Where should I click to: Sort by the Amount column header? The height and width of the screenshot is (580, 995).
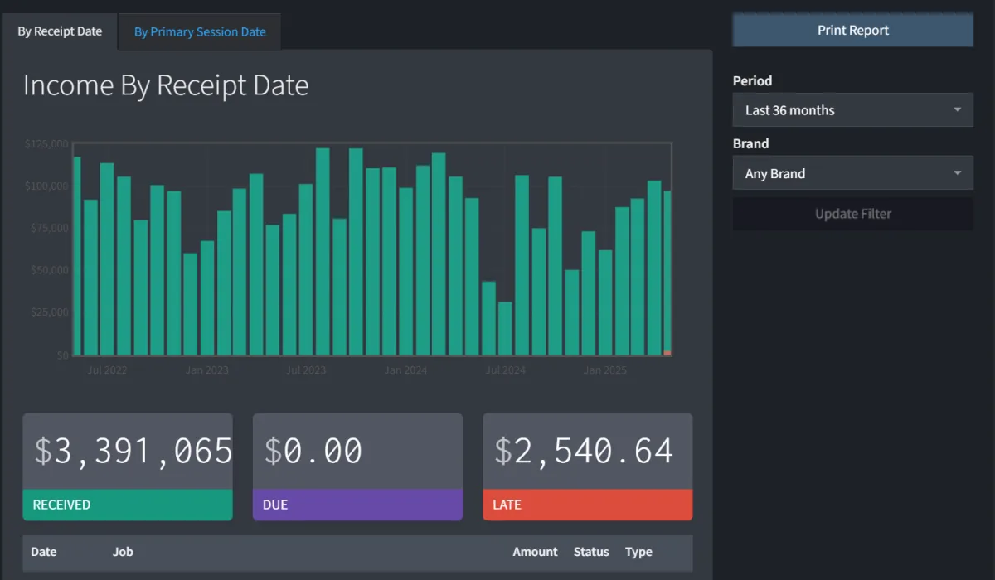tap(535, 552)
